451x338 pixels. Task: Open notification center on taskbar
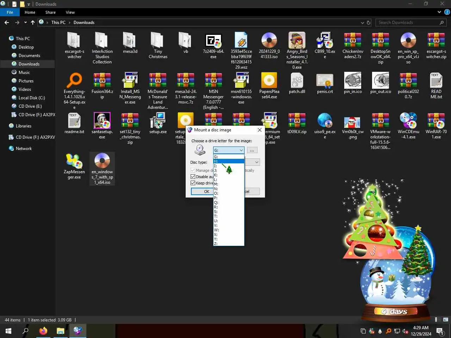[x=440, y=331]
